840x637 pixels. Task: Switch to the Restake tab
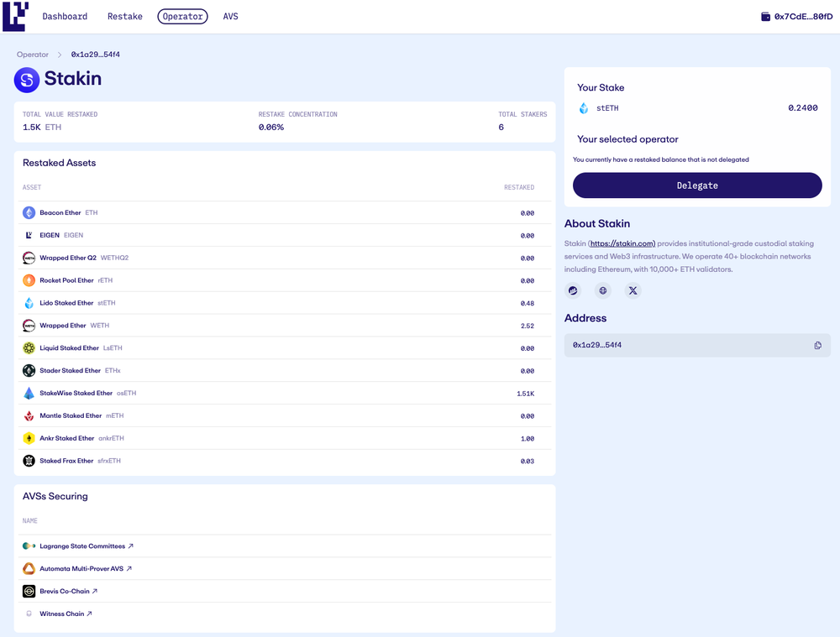(x=125, y=17)
